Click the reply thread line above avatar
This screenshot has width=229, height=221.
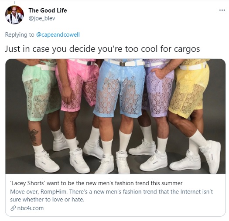(14, 3)
